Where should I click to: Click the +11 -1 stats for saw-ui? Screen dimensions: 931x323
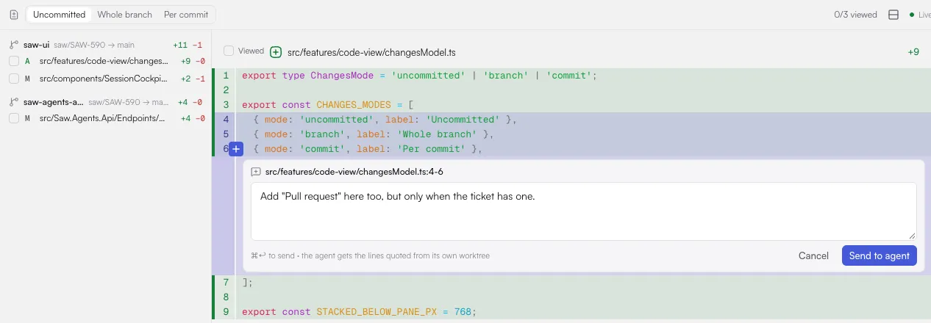[x=188, y=45]
